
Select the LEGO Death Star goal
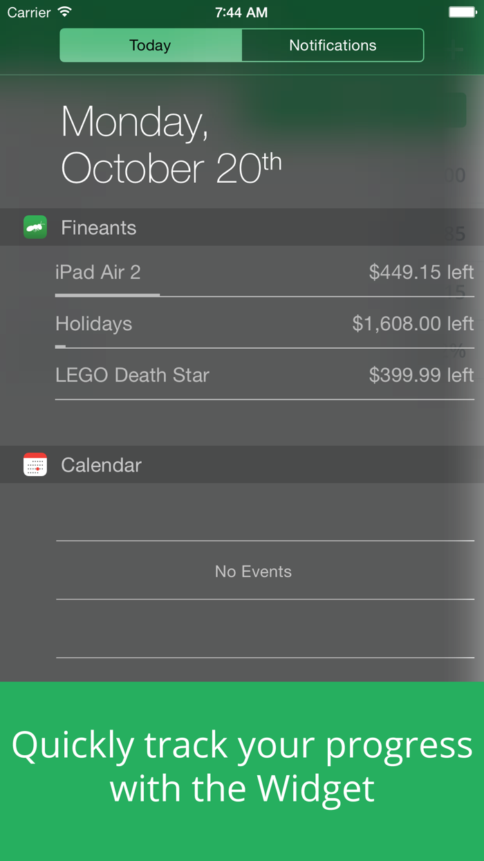(132, 375)
